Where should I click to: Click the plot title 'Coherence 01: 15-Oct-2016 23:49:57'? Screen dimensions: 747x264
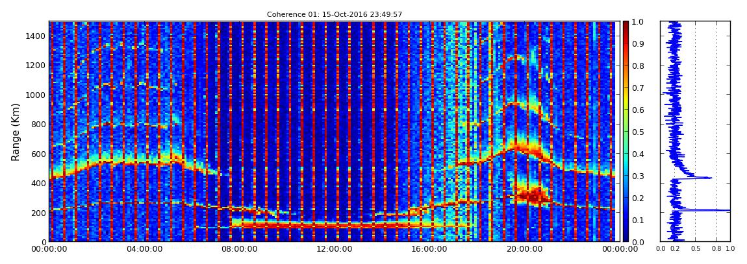pos(335,14)
